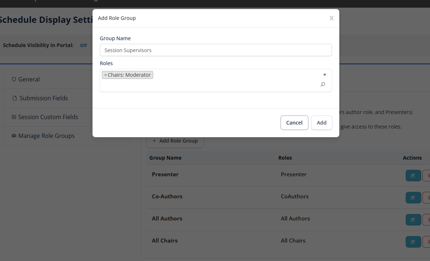Edit the Co-Authors role group

[413, 198]
